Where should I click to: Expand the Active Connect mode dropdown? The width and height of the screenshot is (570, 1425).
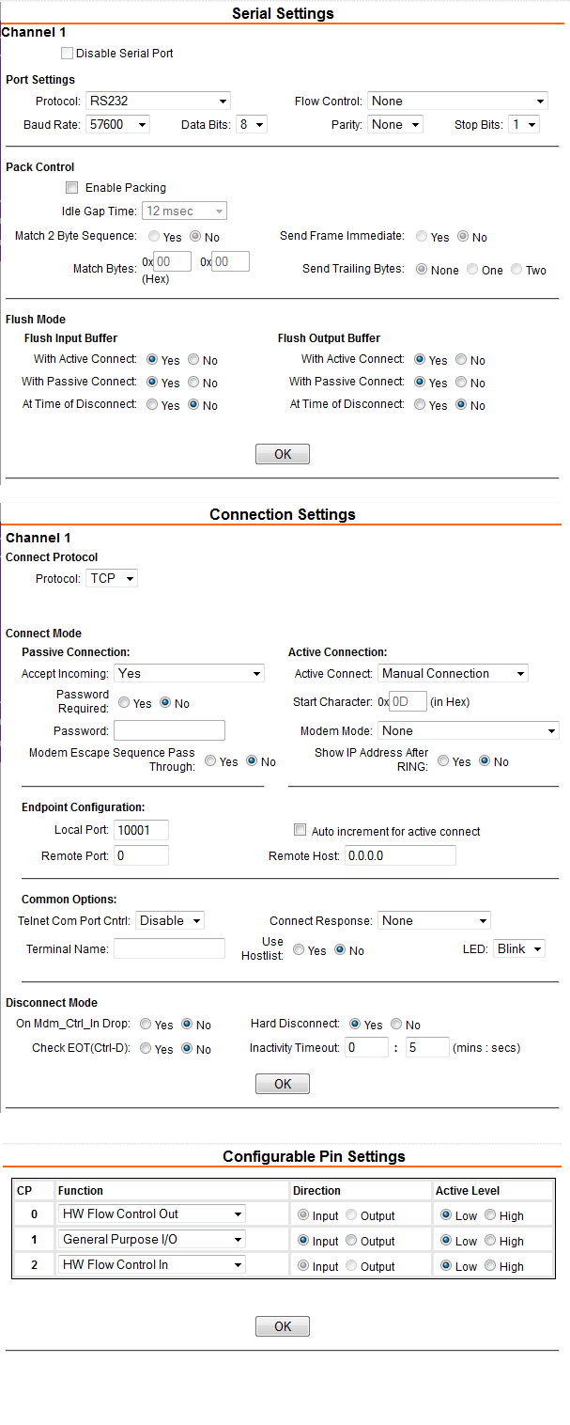click(453, 674)
